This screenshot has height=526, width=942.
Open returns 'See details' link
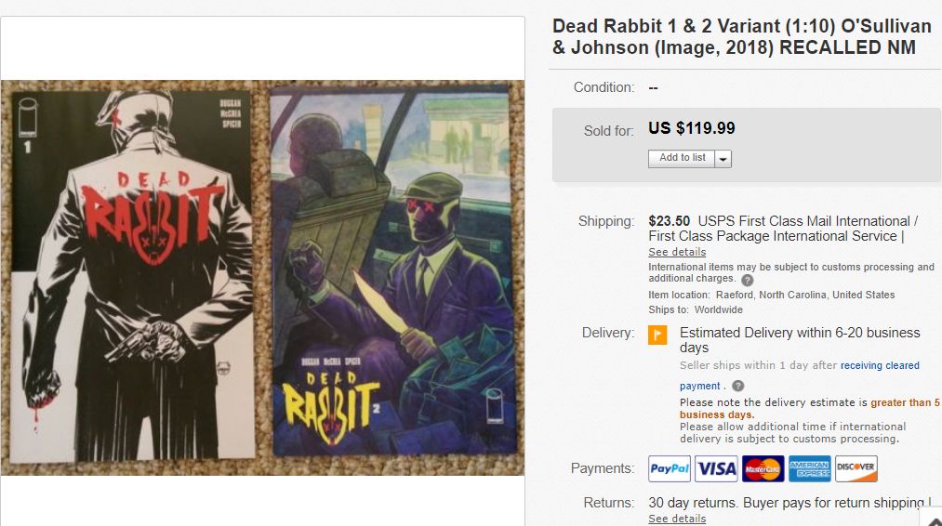point(677,519)
